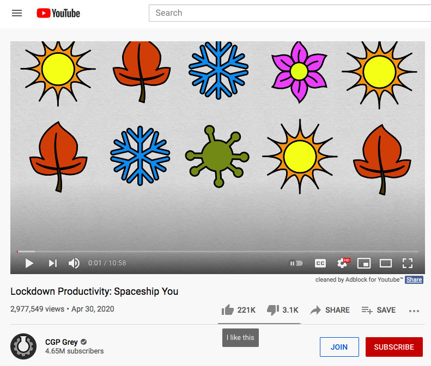Skip to the next video

(x=52, y=263)
